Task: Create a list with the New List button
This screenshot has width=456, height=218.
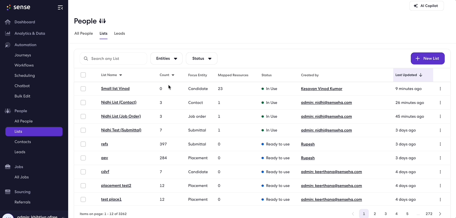Action: 427,59
